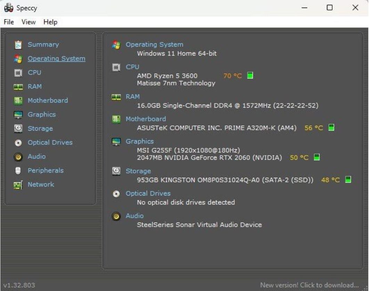Screen dimensions: 369x291
Task: Show Audio section from sidebar
Action: [37, 157]
